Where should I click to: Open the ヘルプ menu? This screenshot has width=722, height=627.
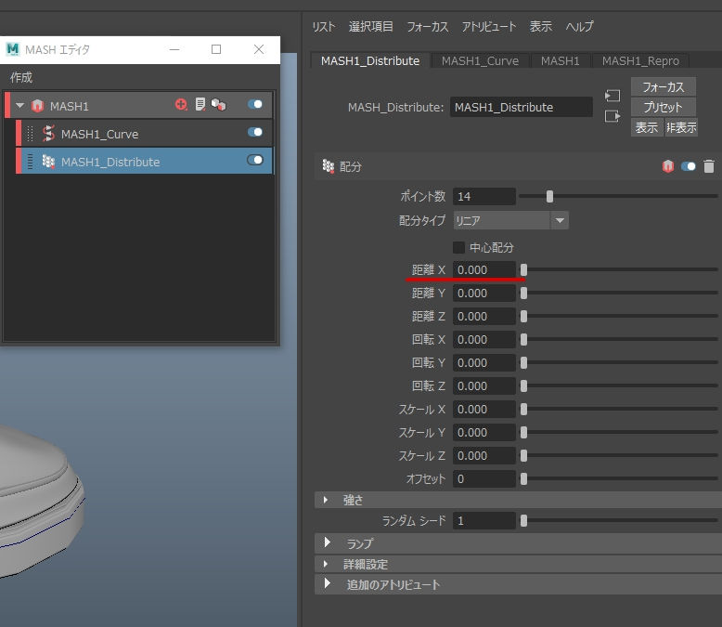[x=579, y=27]
